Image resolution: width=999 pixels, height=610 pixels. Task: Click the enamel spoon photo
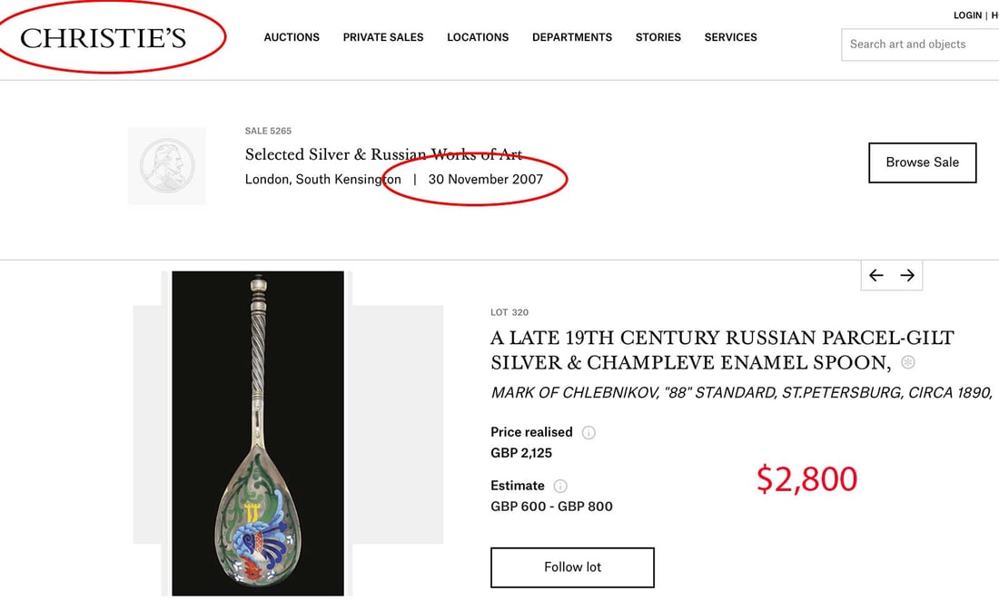[257, 433]
